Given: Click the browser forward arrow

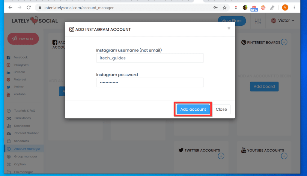Looking at the screenshot, I should [x=19, y=7].
